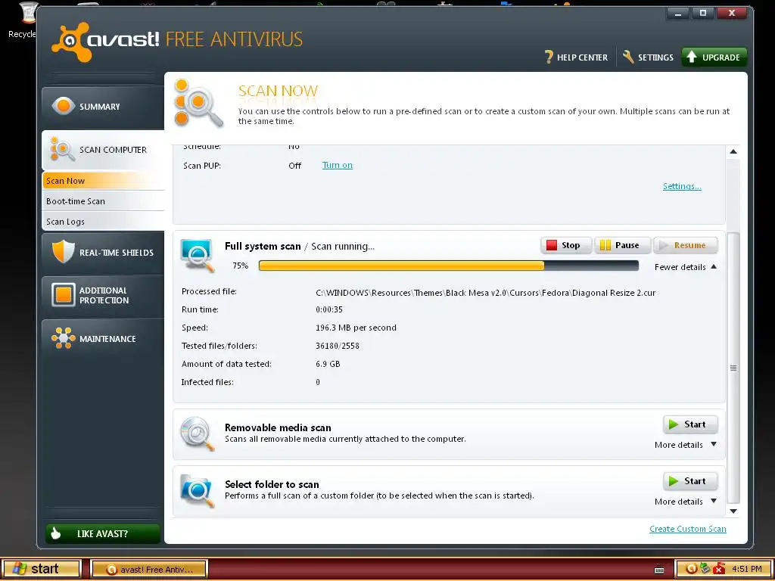Click the on-screen keyboard taskbar icon

659,569
